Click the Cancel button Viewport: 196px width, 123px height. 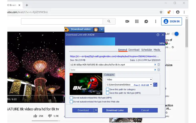coord(145,110)
